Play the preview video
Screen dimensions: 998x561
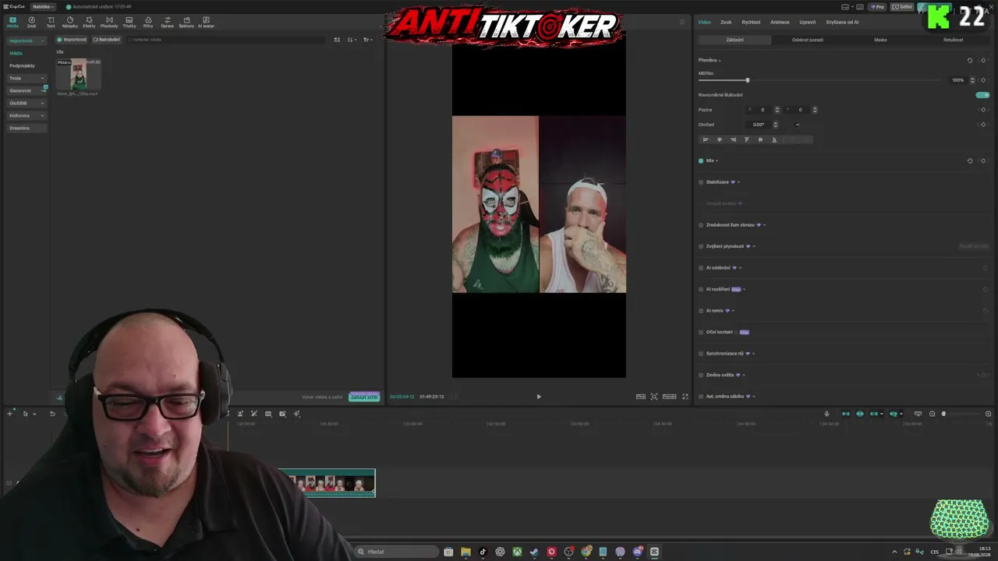[539, 397]
